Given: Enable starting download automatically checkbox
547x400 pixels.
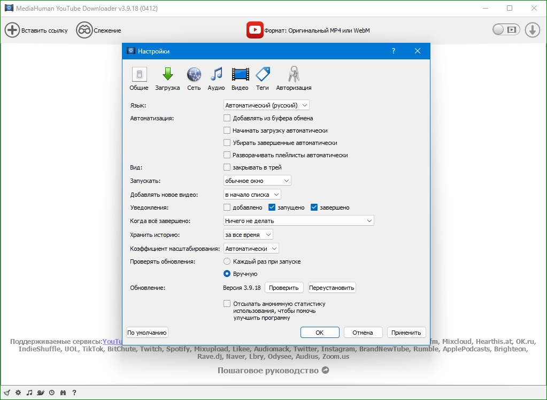Looking at the screenshot, I should click(227, 130).
